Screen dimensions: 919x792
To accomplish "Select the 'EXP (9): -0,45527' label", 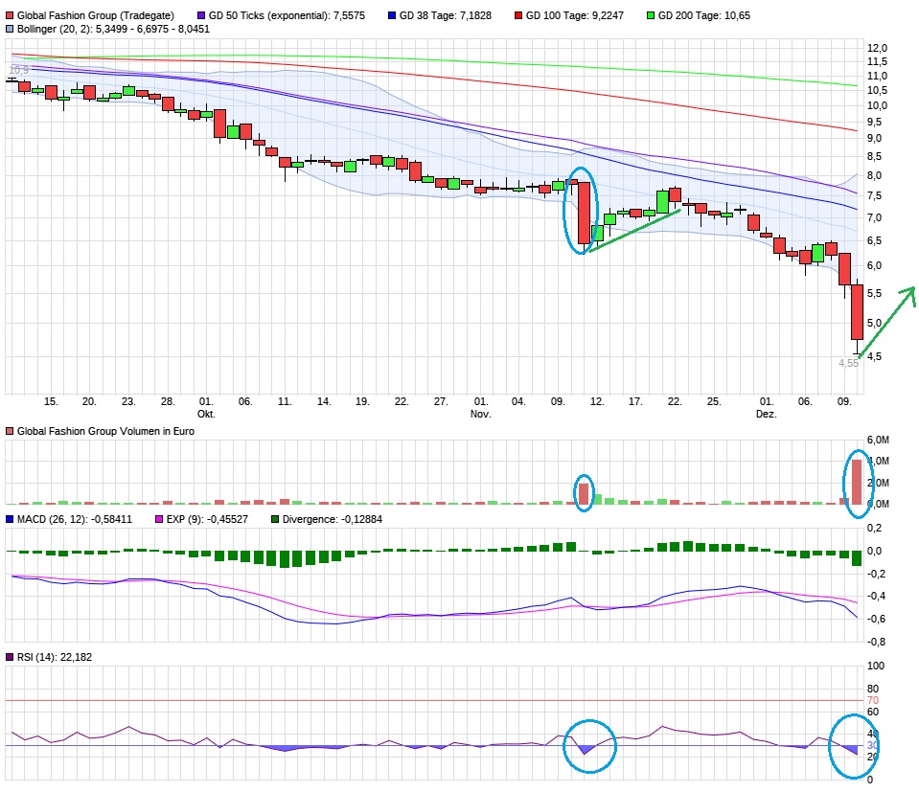I will (x=207, y=519).
